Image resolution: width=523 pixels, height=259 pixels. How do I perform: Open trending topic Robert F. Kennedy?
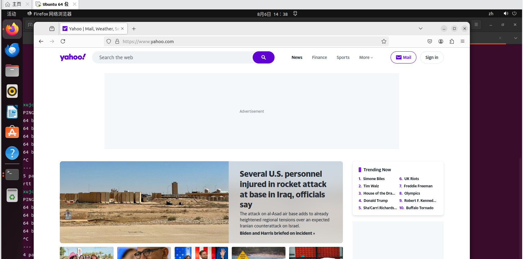[x=420, y=201]
